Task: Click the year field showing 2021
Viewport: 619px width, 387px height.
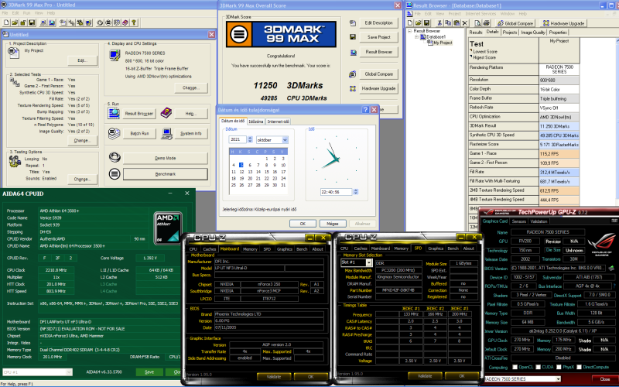Action: point(238,139)
